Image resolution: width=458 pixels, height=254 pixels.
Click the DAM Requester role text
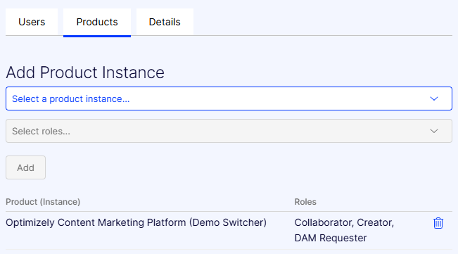(x=331, y=238)
